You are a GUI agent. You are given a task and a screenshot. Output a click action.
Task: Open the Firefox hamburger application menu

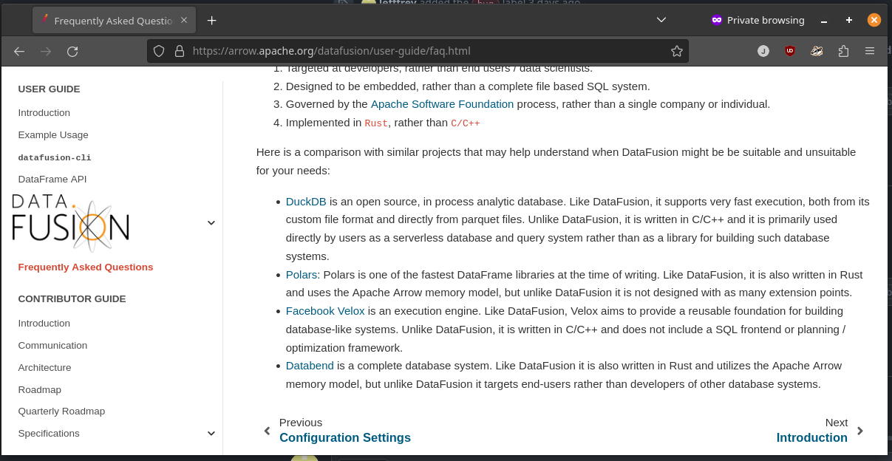(x=870, y=51)
